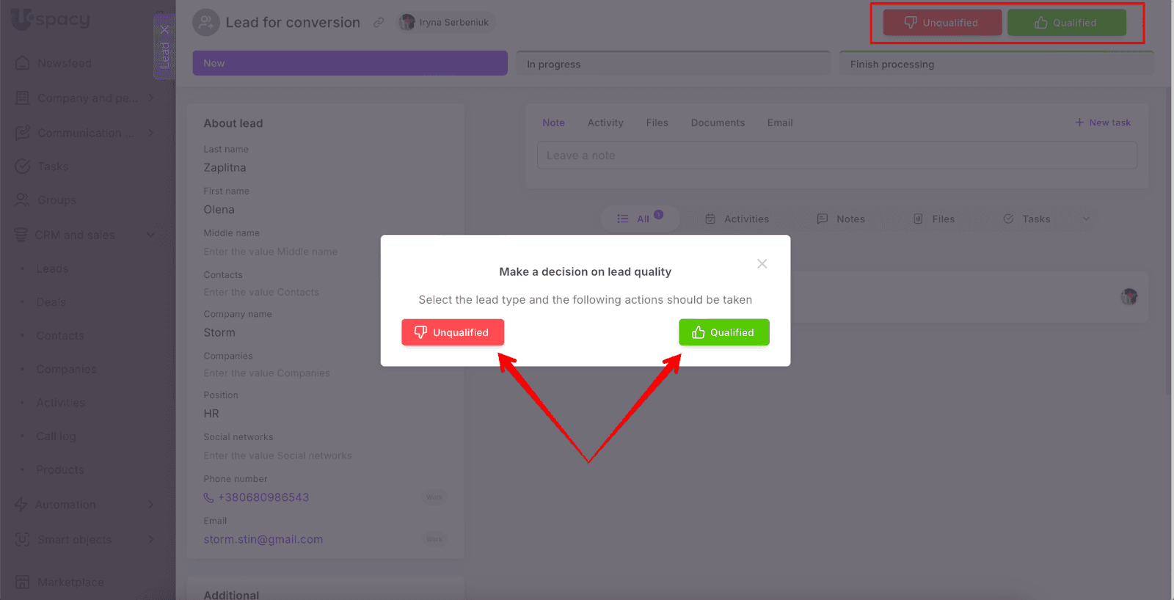Click the Automation lightning icon
Image resolution: width=1174 pixels, height=600 pixels.
pos(21,505)
